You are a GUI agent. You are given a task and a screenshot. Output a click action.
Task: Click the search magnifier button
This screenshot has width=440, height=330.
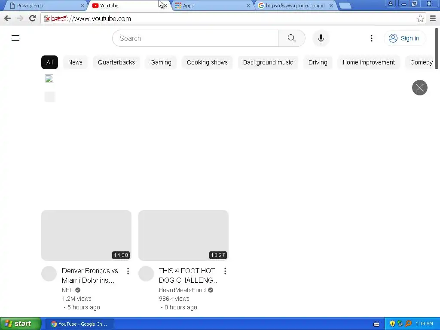pyautogui.click(x=292, y=38)
